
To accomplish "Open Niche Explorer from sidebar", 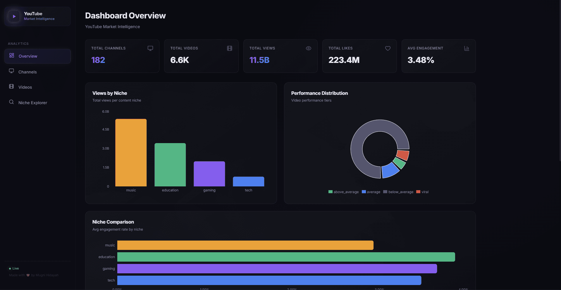I will (x=37, y=103).
